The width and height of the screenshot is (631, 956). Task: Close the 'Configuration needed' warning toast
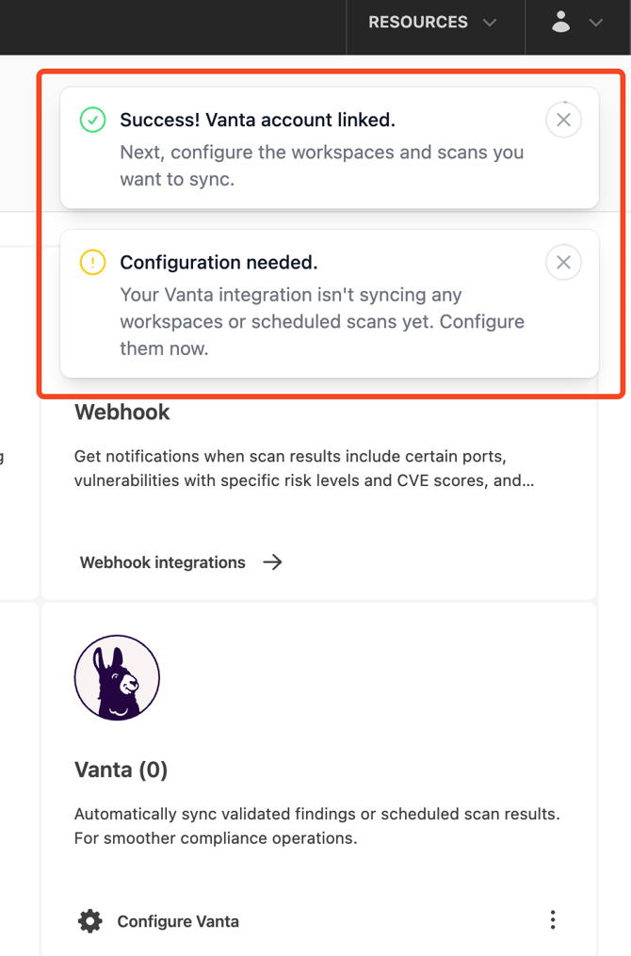pyautogui.click(x=563, y=262)
